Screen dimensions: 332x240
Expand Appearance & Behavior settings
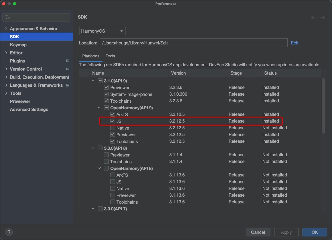pyautogui.click(x=6, y=29)
